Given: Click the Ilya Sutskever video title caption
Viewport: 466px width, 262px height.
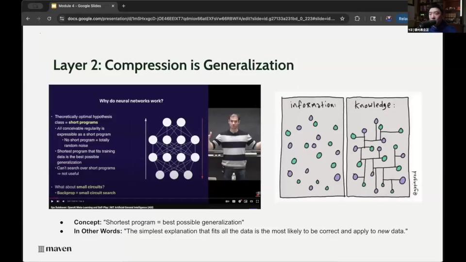Looking at the screenshot, I should (102, 207).
